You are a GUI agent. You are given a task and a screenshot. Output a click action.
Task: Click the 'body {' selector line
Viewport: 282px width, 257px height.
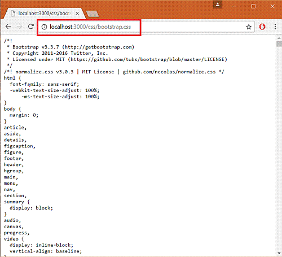[12, 109]
